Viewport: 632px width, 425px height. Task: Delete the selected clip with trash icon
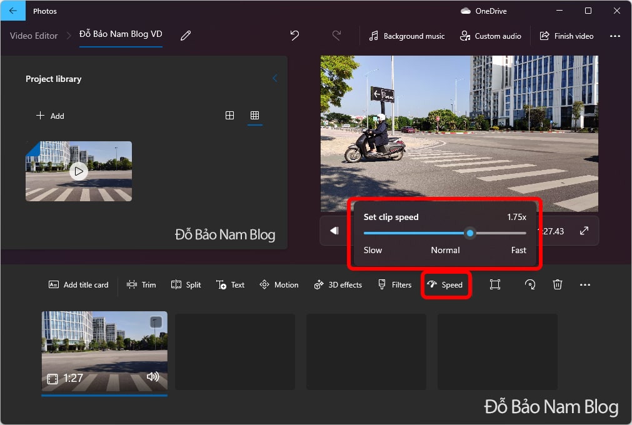[x=558, y=285]
